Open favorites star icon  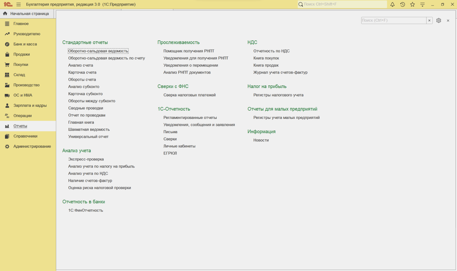[412, 4]
